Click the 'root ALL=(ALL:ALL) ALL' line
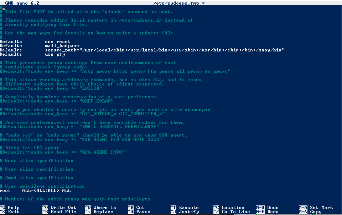Image resolution: width=342 pixels, height=215 pixels. [35, 191]
